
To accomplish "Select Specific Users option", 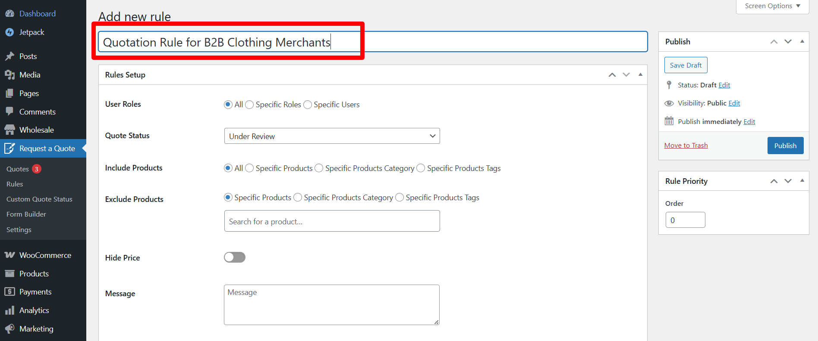I will click(308, 105).
